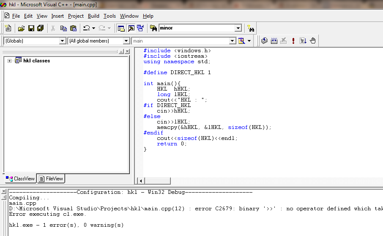Click the Compile icon on build toolbar
The width and height of the screenshot is (383, 236).
pos(264,41)
